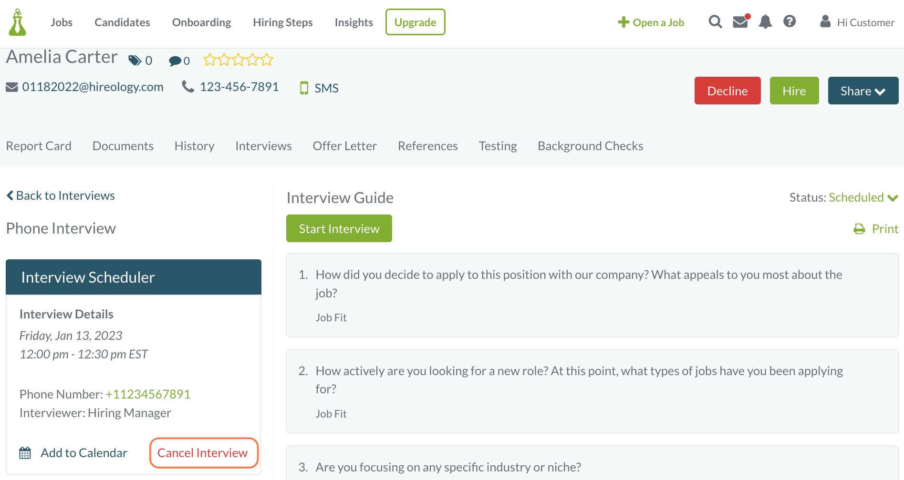The height and width of the screenshot is (480, 904).
Task: Click the SMS mobile phone icon
Action: tap(304, 88)
